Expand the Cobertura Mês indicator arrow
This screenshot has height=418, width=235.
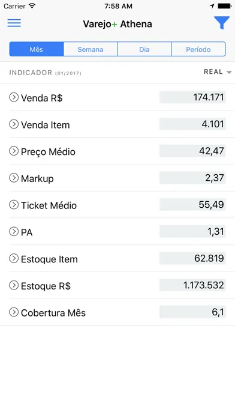(x=14, y=312)
